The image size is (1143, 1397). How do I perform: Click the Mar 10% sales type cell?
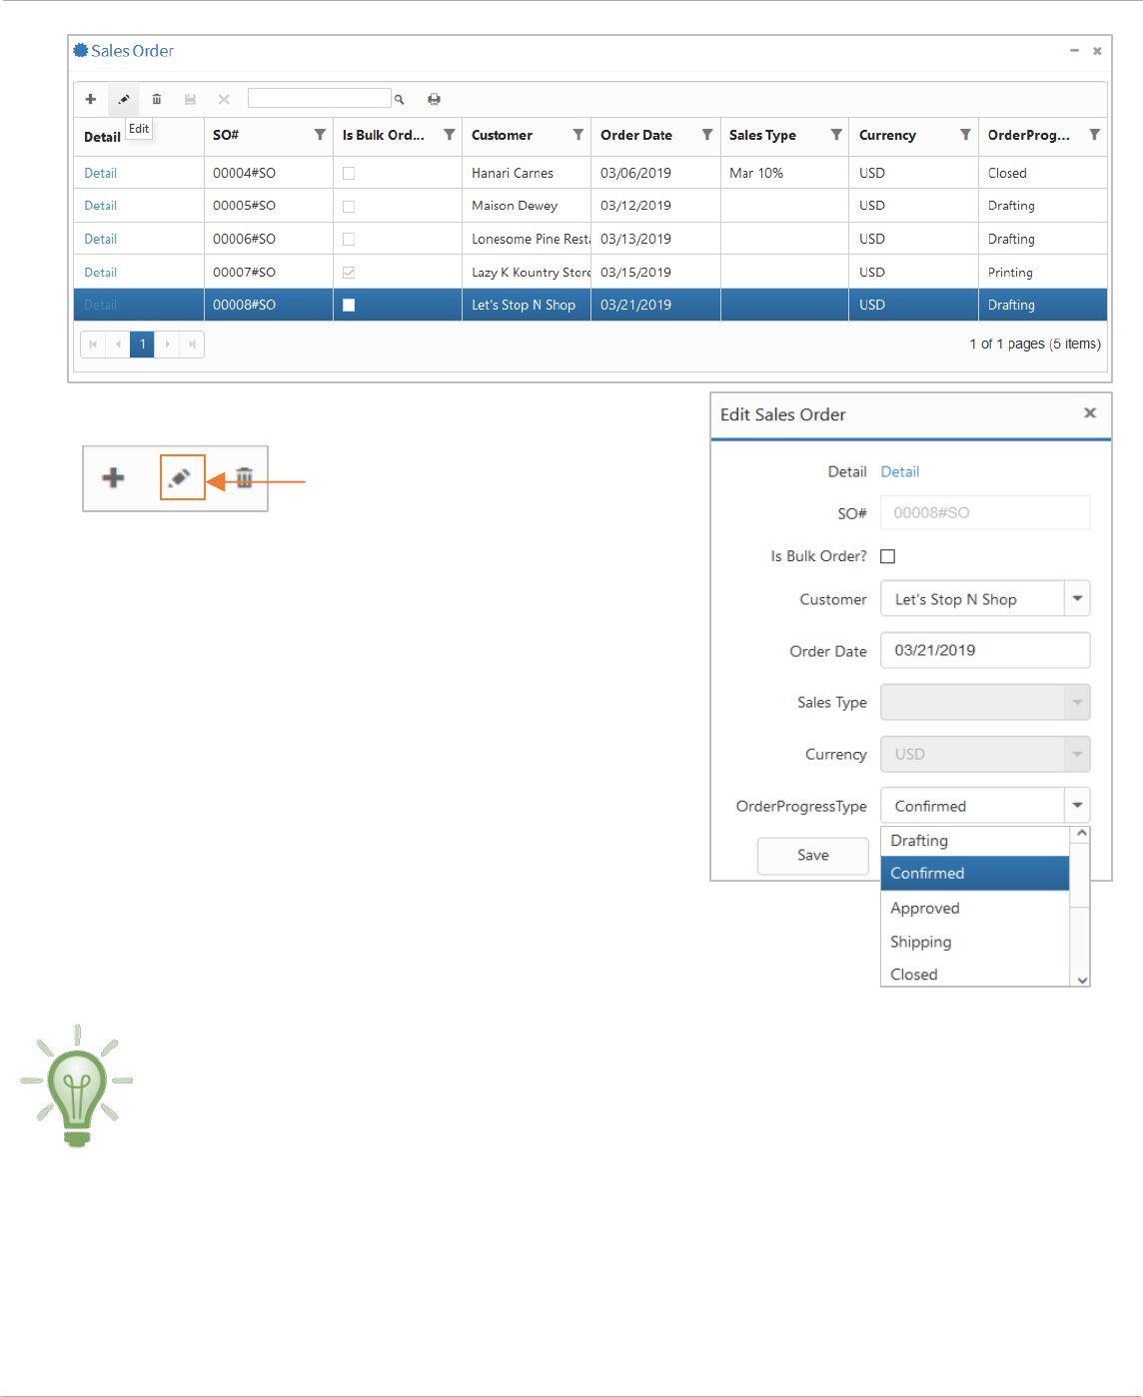click(784, 173)
